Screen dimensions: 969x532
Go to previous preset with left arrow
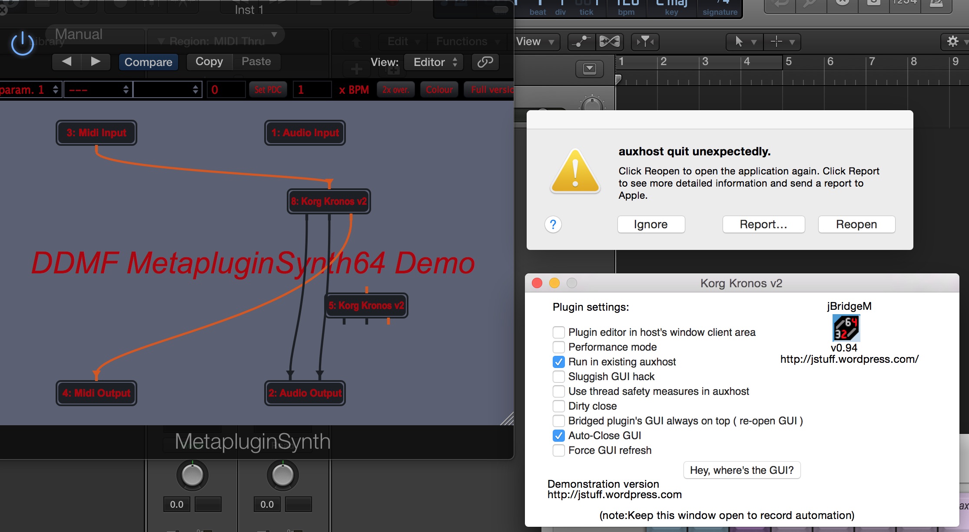(x=66, y=62)
